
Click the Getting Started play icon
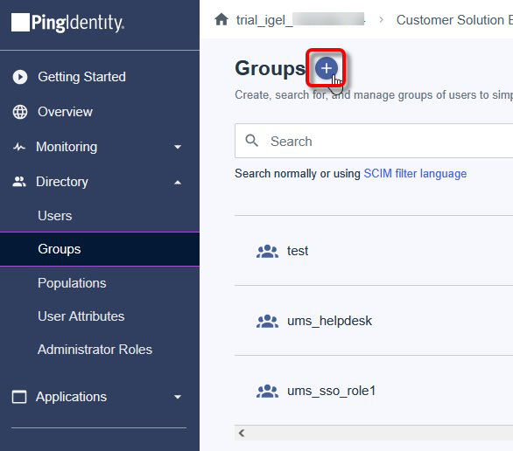pos(20,77)
